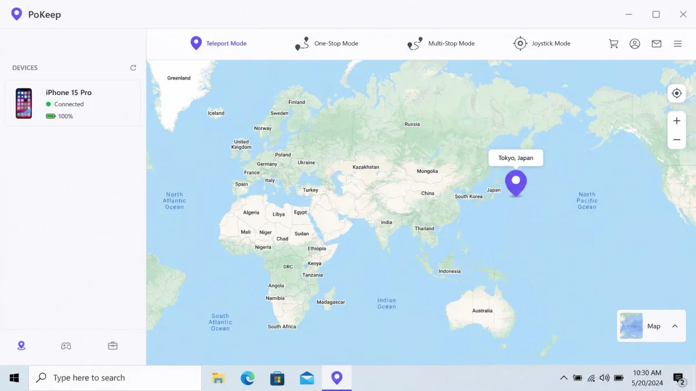696x391 pixels.
Task: Refresh the devices list
Action: click(x=133, y=68)
